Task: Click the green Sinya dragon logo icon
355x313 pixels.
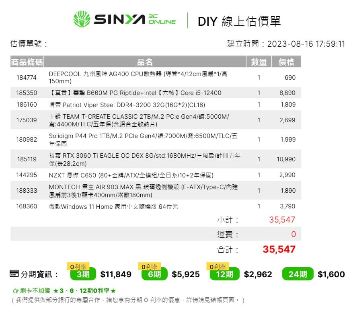Action: click(x=82, y=20)
